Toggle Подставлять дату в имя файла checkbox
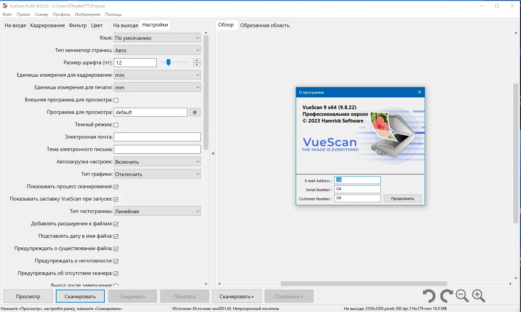 pos(116,236)
